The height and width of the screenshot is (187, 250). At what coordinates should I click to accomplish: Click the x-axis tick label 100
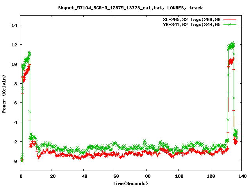click(x=179, y=176)
